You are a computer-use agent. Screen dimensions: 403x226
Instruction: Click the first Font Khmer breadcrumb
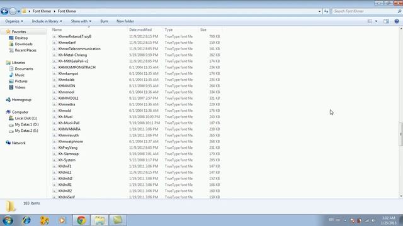pos(42,11)
